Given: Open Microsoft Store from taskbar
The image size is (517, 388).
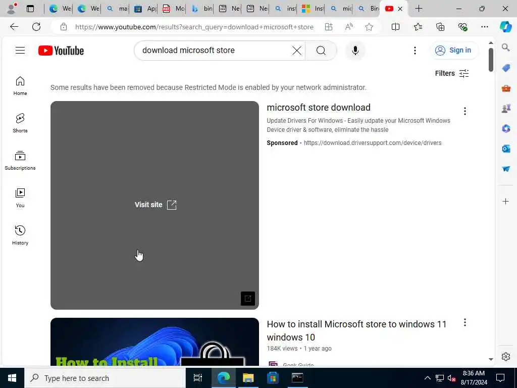Looking at the screenshot, I should (273, 378).
